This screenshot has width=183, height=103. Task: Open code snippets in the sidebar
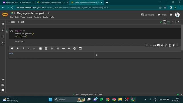pyautogui.click(x=3, y=80)
